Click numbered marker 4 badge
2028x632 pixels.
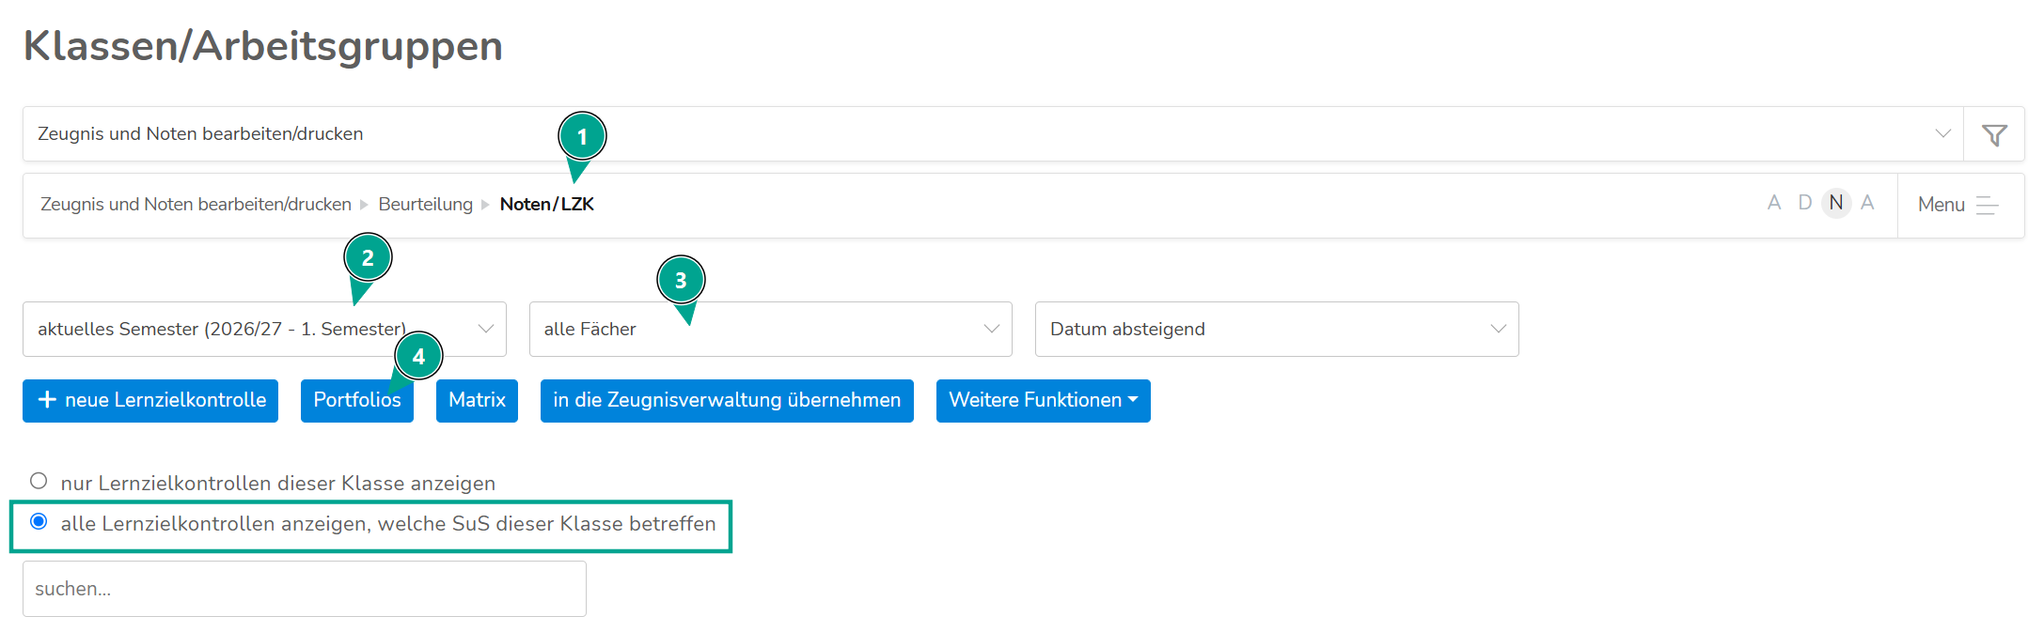click(418, 356)
